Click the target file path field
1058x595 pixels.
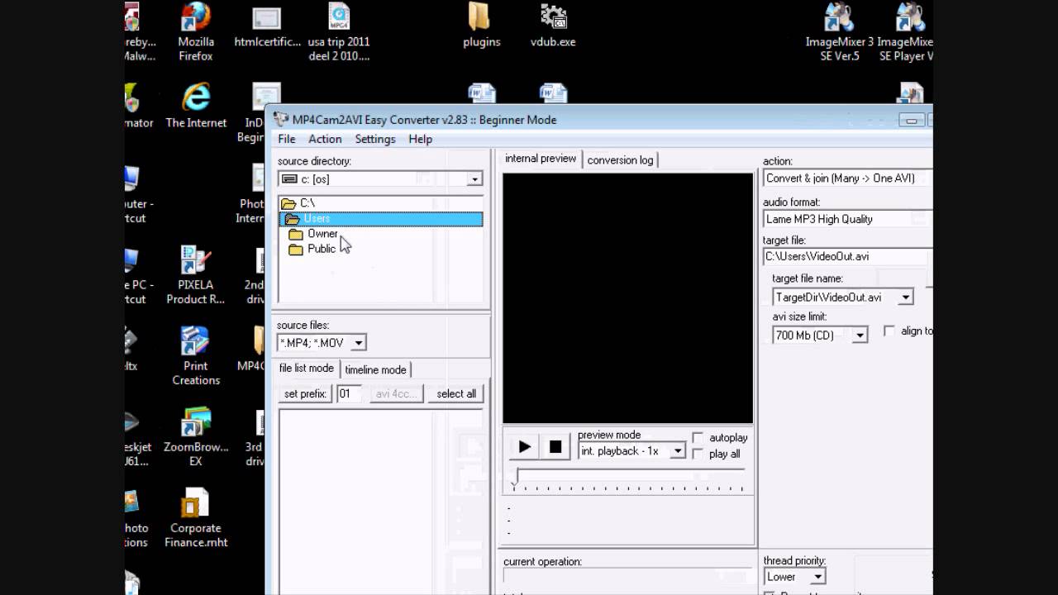click(x=847, y=257)
